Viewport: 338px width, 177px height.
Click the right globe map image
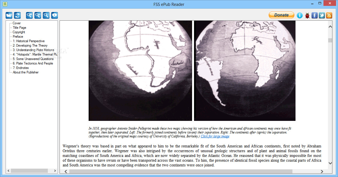[245, 71]
